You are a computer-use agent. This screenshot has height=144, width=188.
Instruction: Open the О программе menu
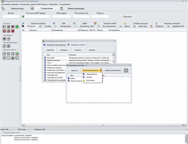coord(65,4)
